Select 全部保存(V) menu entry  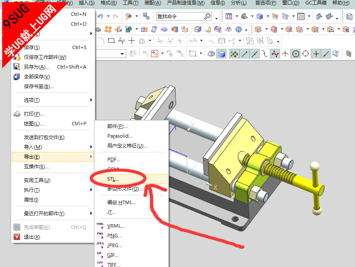[x=37, y=77]
